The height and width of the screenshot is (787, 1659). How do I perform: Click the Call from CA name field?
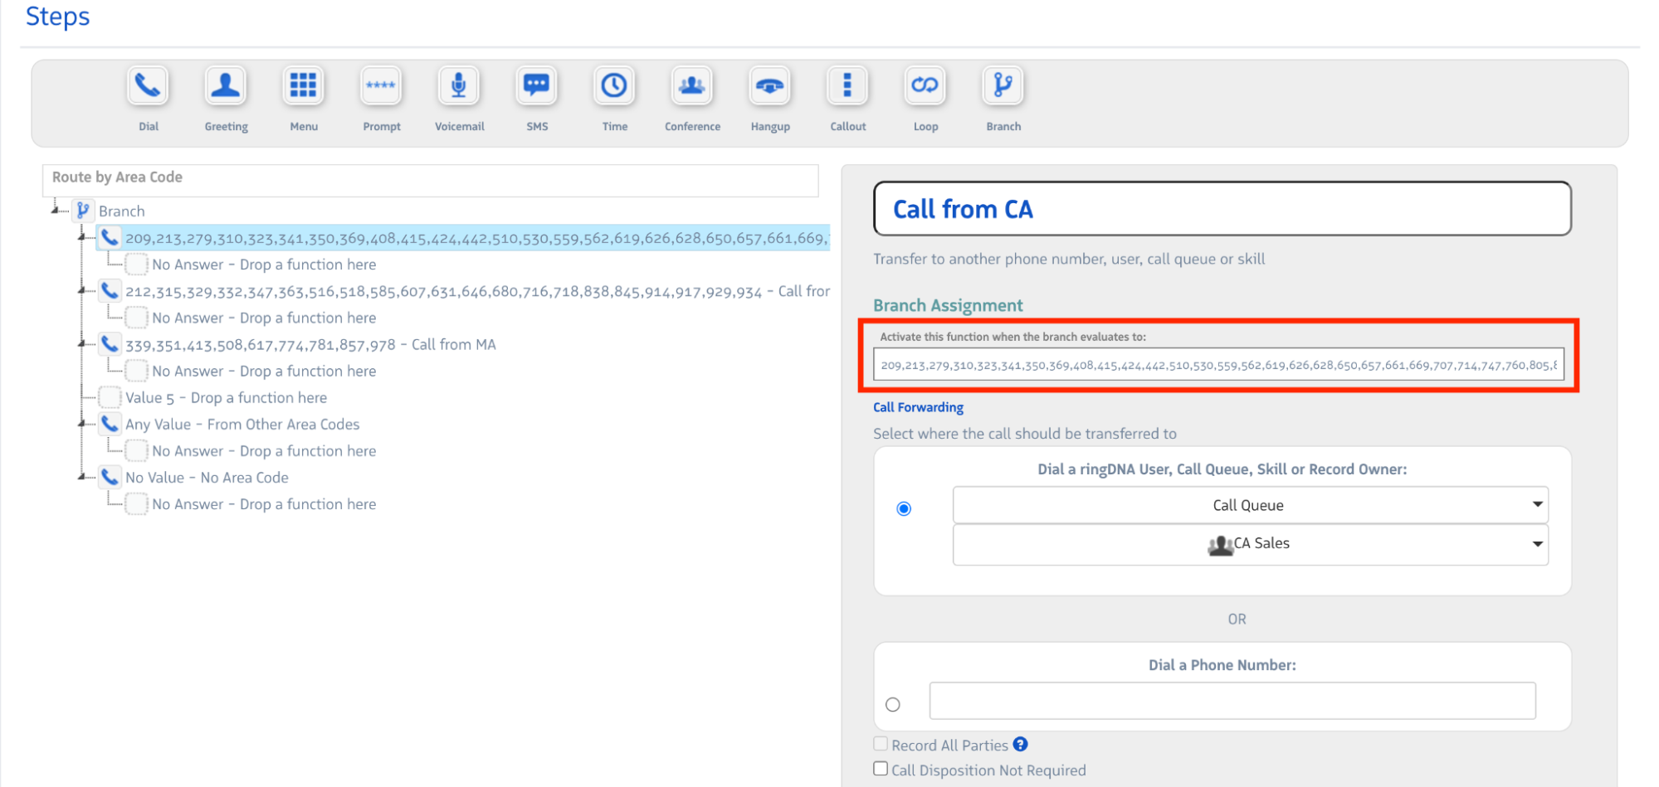click(1222, 209)
